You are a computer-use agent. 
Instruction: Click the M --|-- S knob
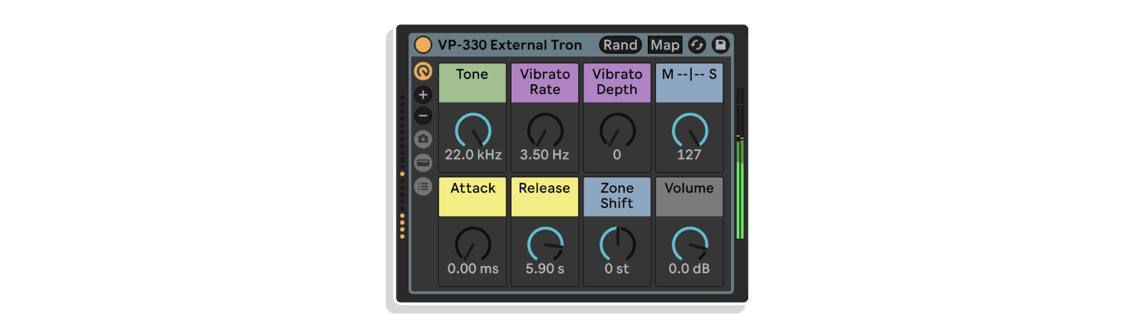point(689,131)
